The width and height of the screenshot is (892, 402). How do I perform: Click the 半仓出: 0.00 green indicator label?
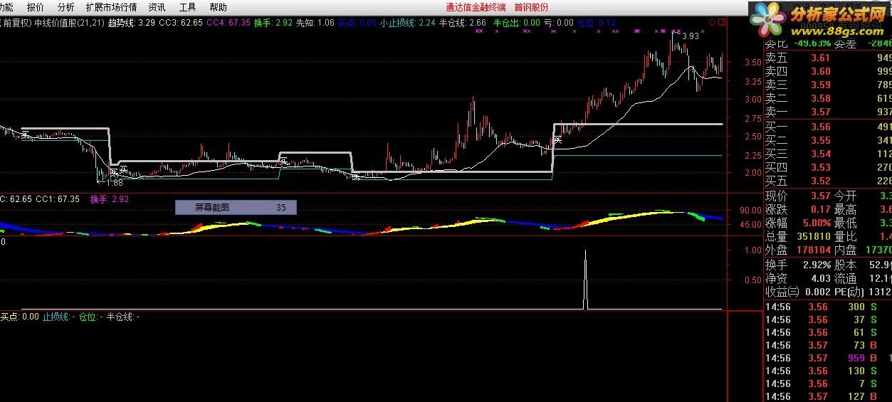[517, 23]
